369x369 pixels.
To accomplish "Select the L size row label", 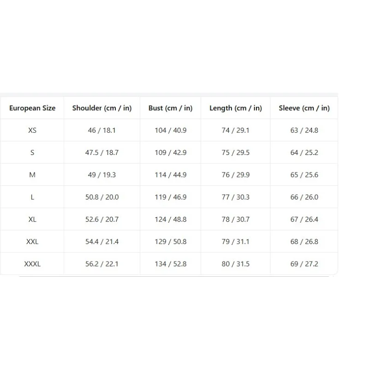I will click(32, 197).
